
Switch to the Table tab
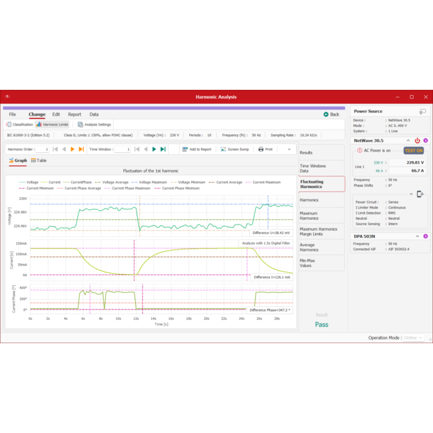point(38,161)
